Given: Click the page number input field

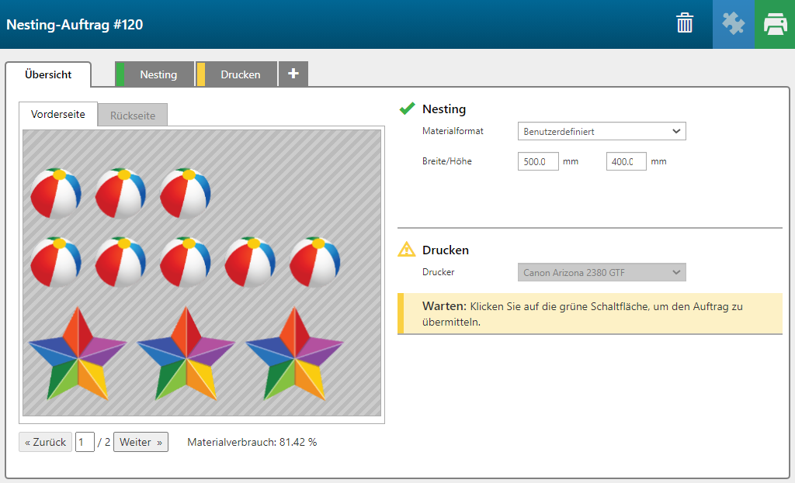Looking at the screenshot, I should (x=85, y=443).
